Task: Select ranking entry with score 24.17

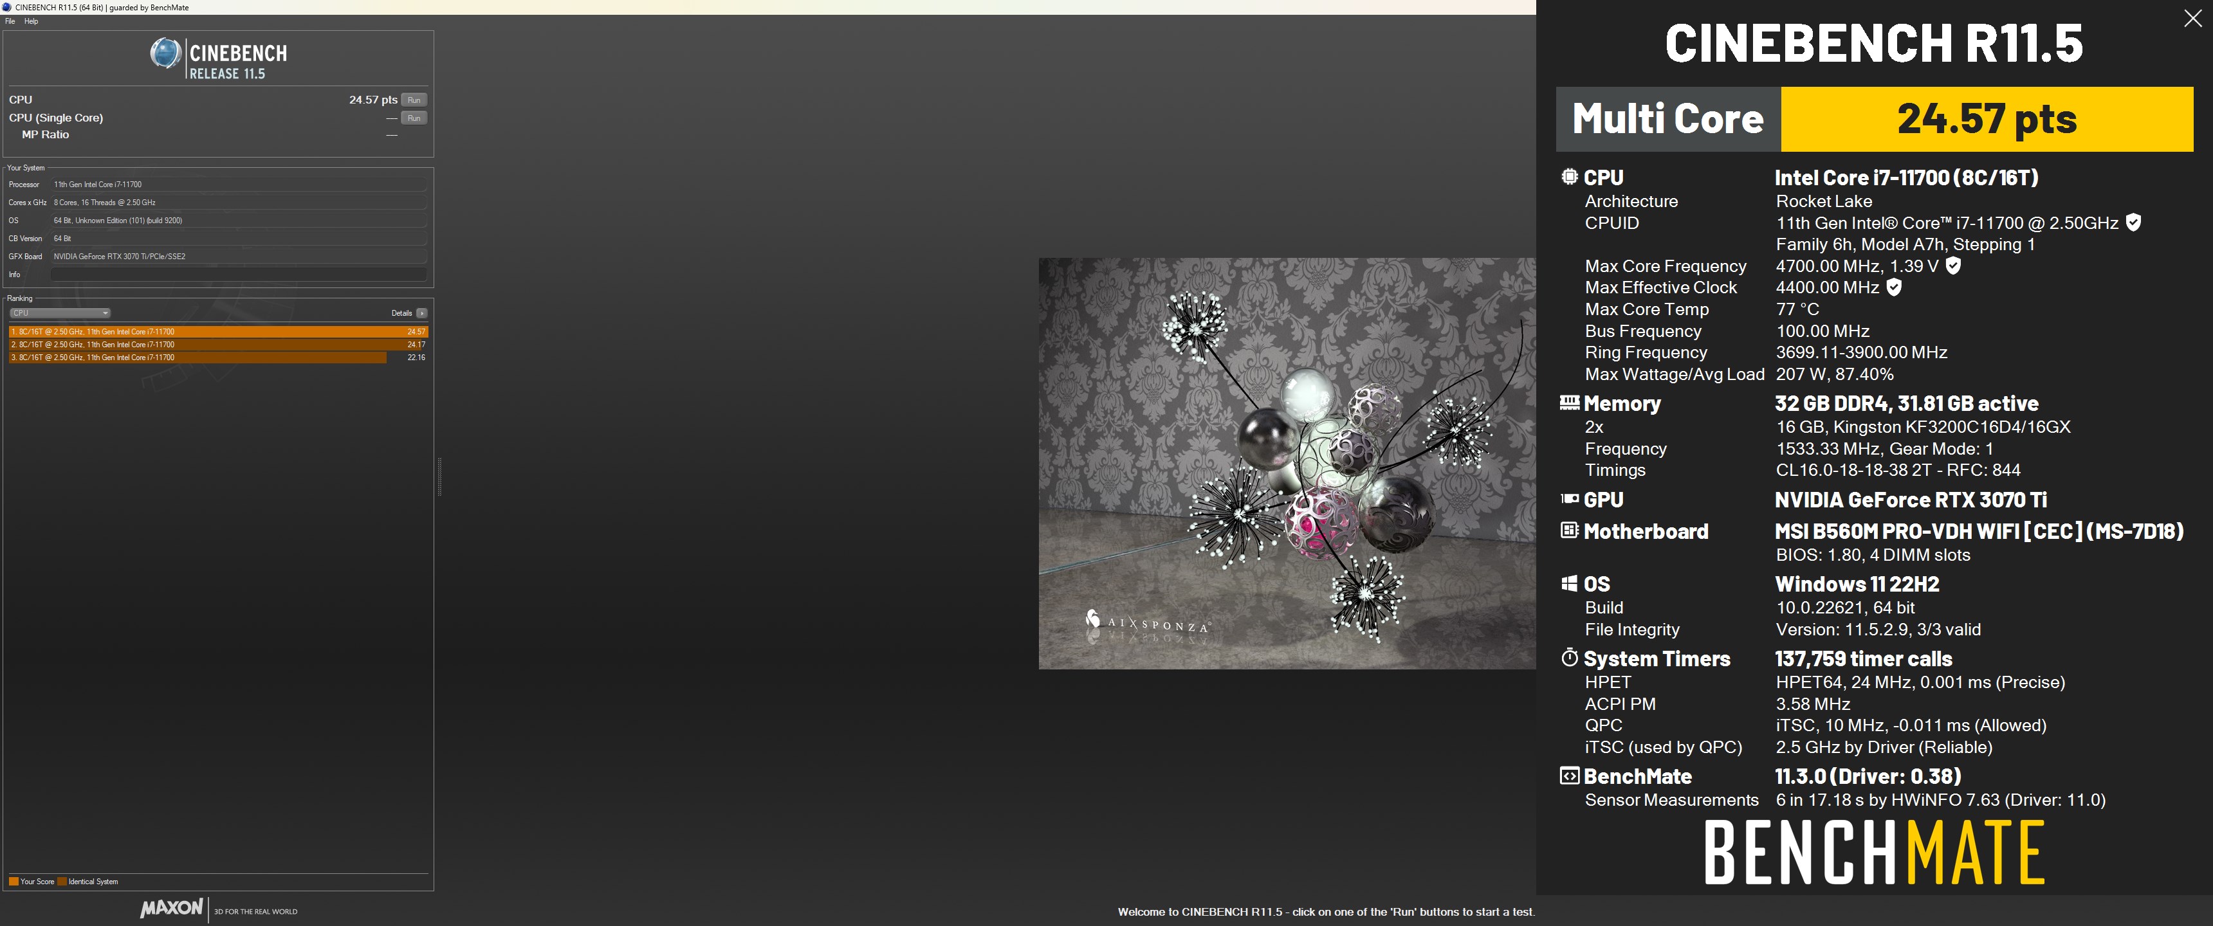Action: tap(218, 345)
